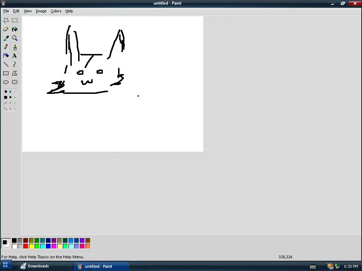362x271 pixels.
Task: Pick the straight Line tool
Action: [x=6, y=64]
